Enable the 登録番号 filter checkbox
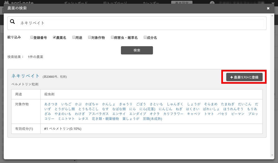The image size is (278, 163). 32,37
